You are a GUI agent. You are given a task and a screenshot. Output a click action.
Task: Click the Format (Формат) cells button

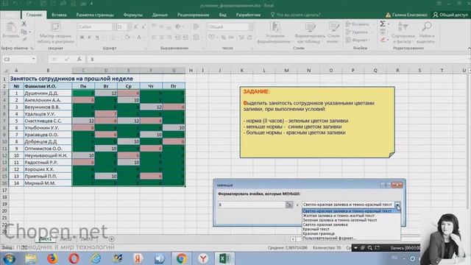coord(357,40)
